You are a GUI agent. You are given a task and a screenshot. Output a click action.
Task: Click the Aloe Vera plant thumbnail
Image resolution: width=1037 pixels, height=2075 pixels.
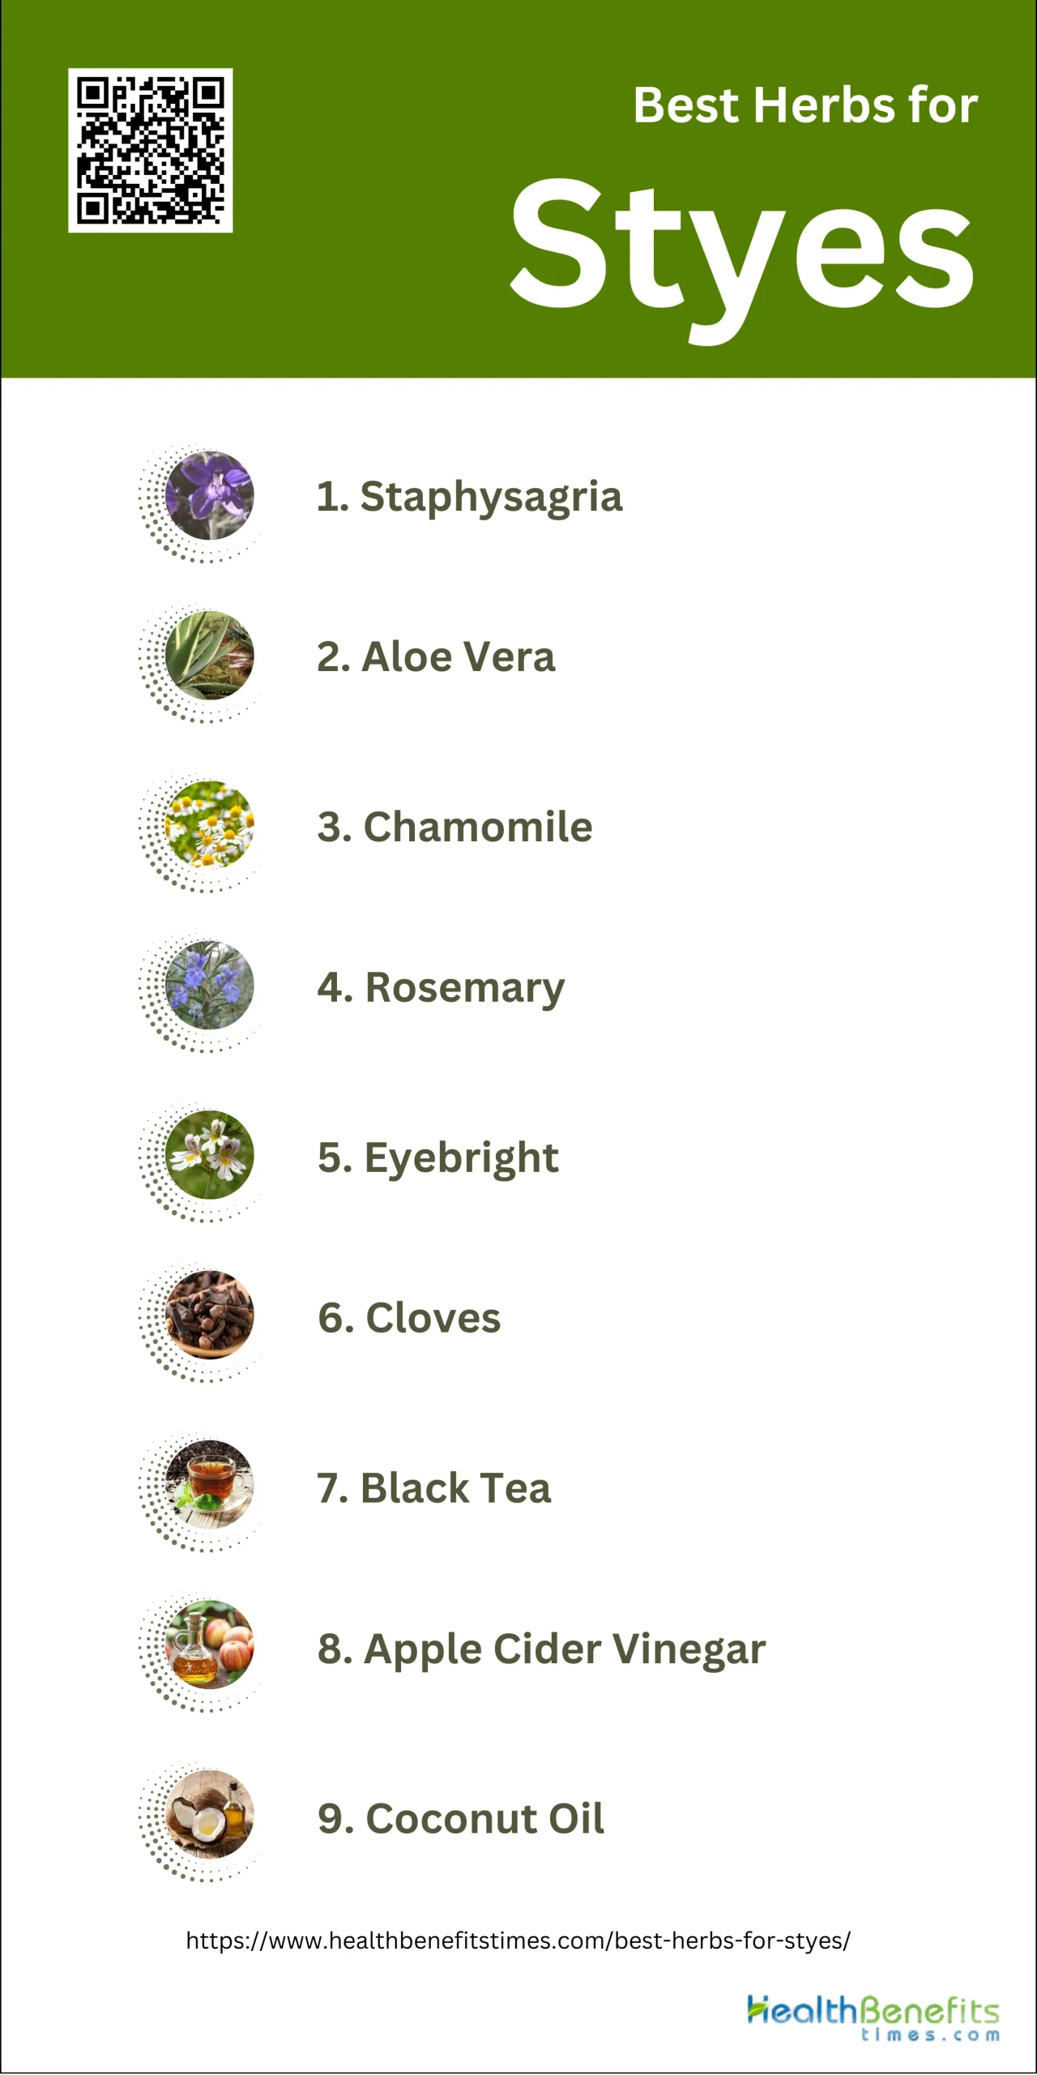(209, 656)
